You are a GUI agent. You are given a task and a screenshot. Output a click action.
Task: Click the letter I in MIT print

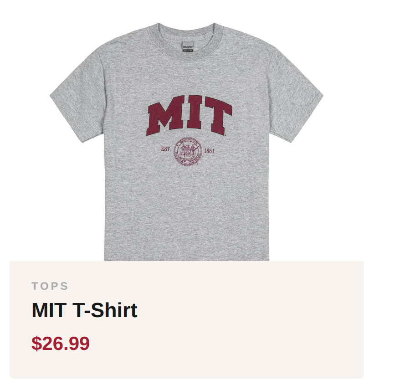(x=190, y=112)
